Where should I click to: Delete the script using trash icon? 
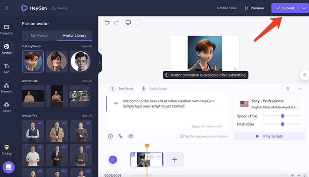pos(287,88)
